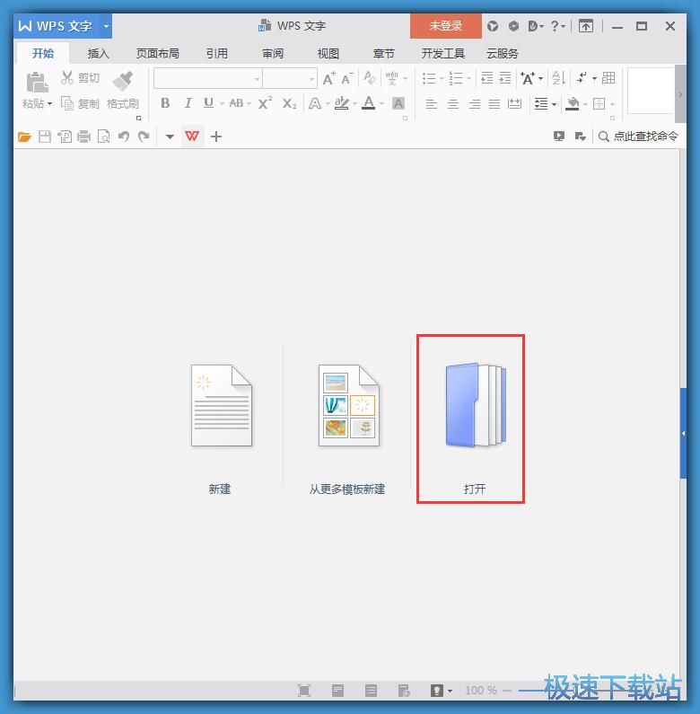Open the 引用 tab
This screenshot has width=700, height=714.
coord(216,53)
